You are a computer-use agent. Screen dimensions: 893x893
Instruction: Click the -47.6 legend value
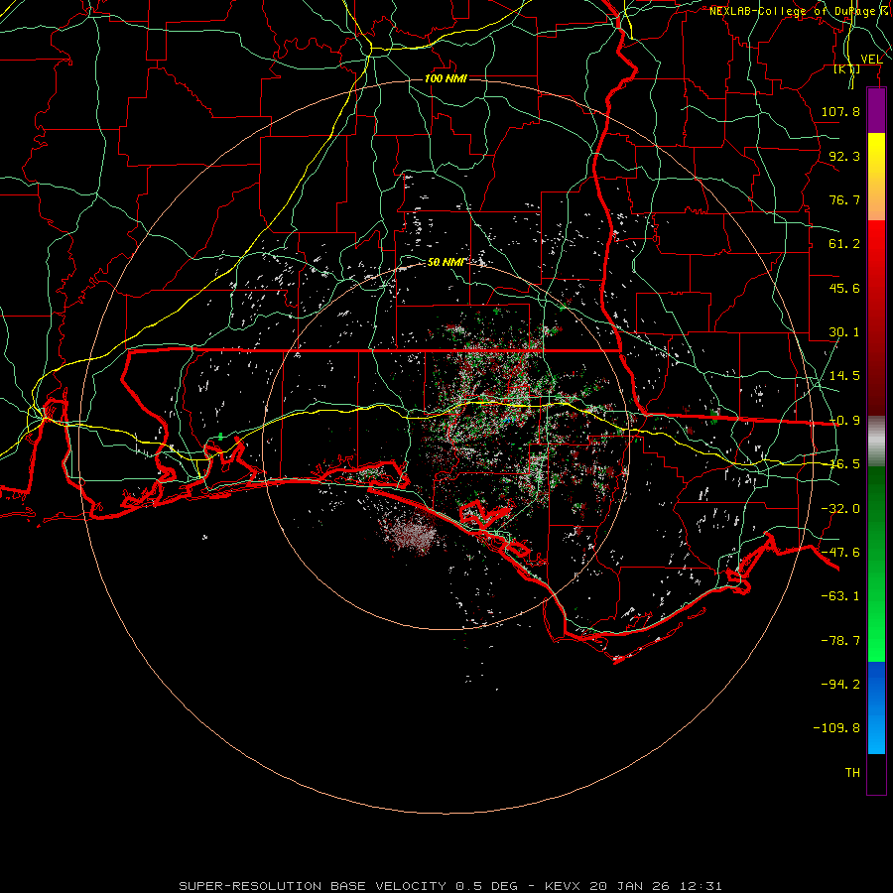click(x=840, y=553)
